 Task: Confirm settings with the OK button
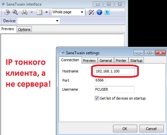click(125, 129)
